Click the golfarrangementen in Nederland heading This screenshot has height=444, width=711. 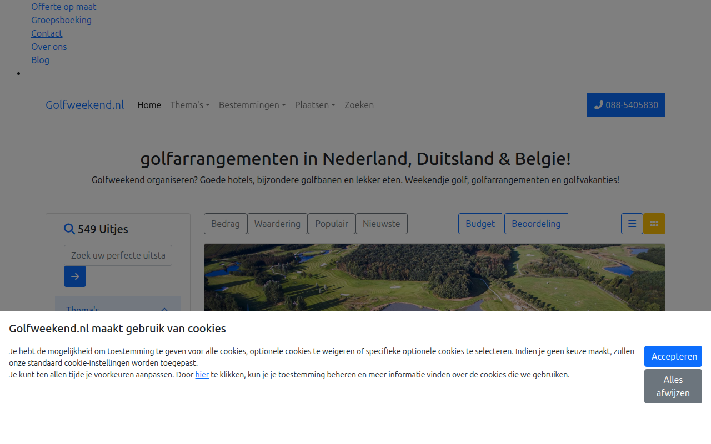[x=355, y=159]
